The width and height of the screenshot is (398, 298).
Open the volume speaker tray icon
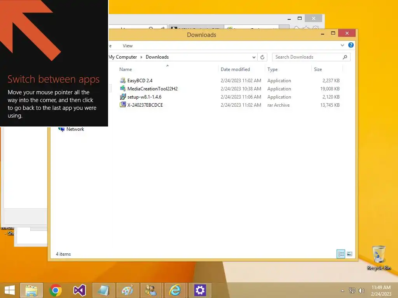[361, 290]
